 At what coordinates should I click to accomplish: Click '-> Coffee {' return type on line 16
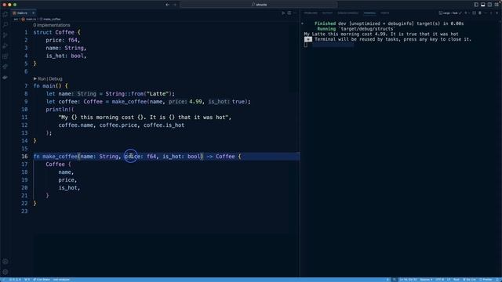[x=224, y=157]
